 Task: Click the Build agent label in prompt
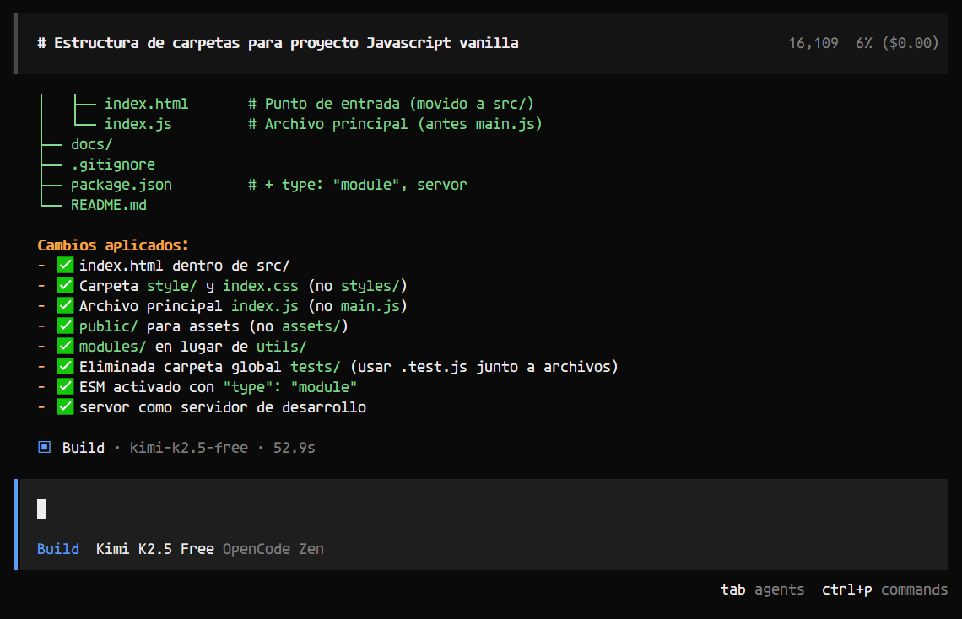(x=57, y=549)
